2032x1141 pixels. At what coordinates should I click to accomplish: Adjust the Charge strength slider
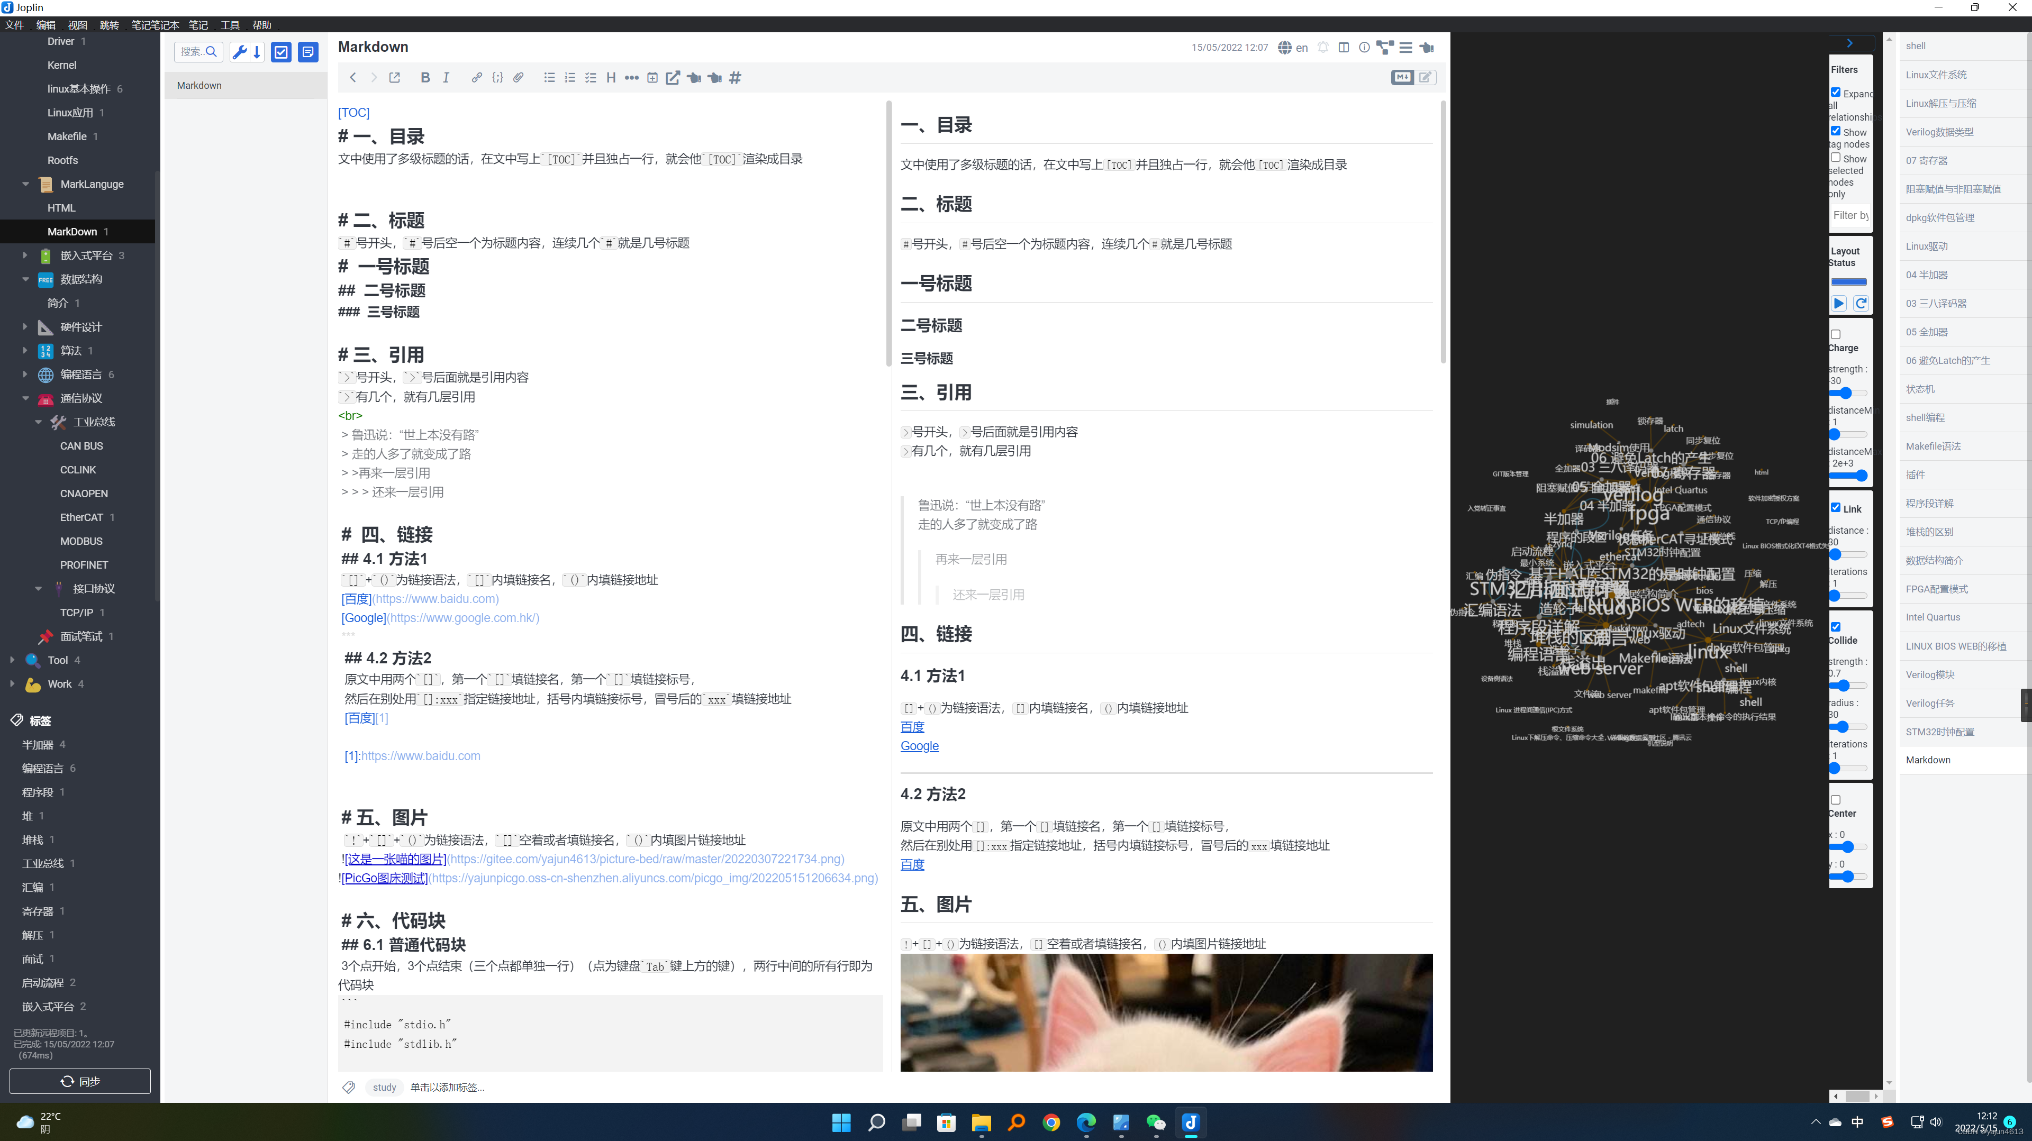coord(1848,392)
